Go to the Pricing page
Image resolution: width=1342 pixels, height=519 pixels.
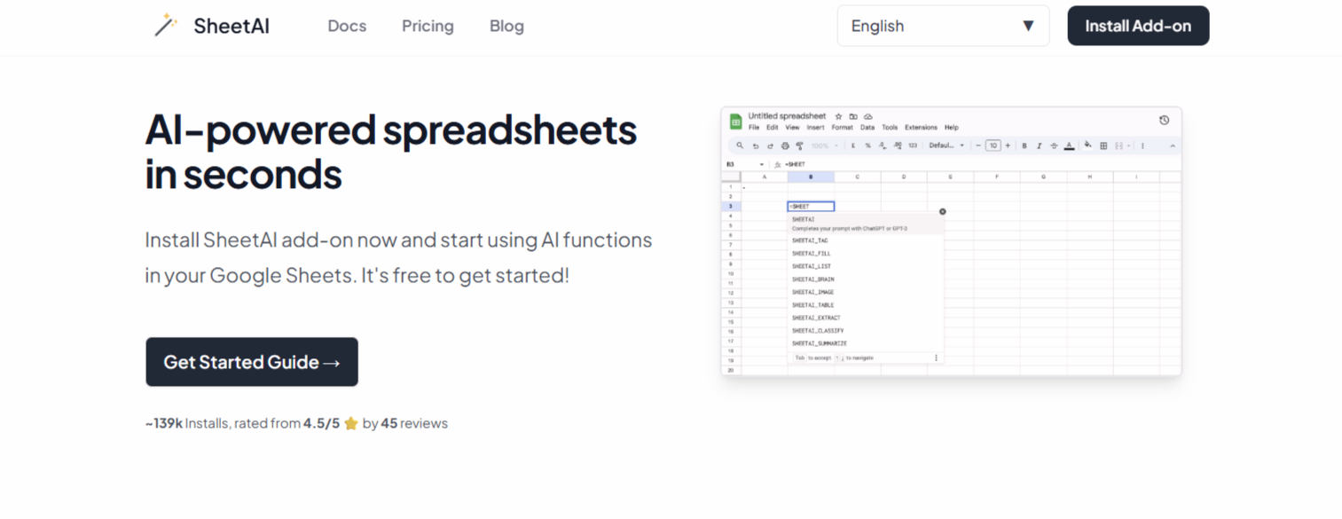[428, 26]
